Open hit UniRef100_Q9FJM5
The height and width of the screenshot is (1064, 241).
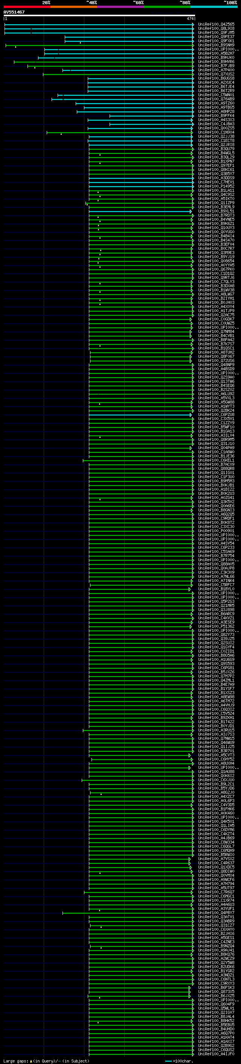(216, 32)
